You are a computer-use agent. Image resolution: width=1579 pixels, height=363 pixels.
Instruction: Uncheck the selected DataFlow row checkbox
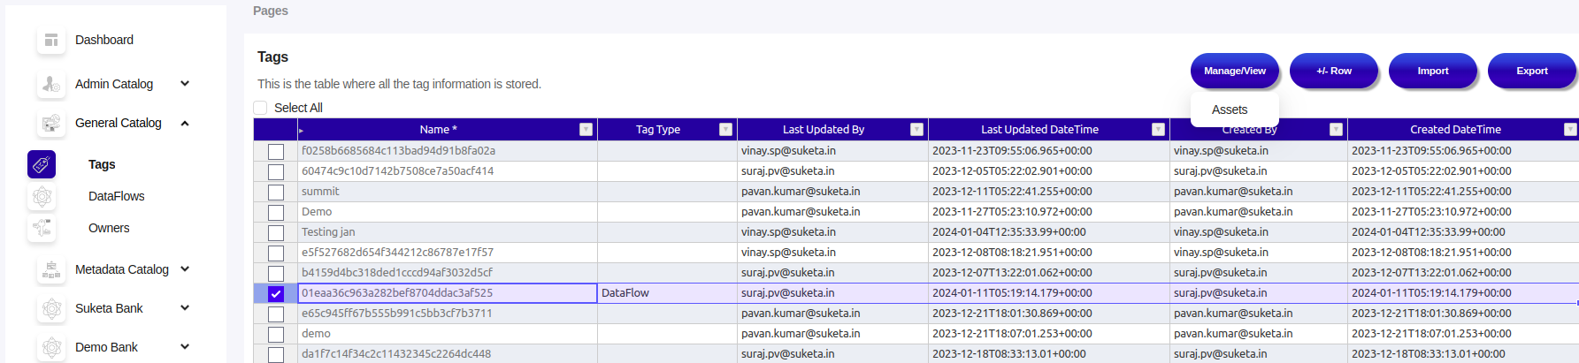[276, 294]
